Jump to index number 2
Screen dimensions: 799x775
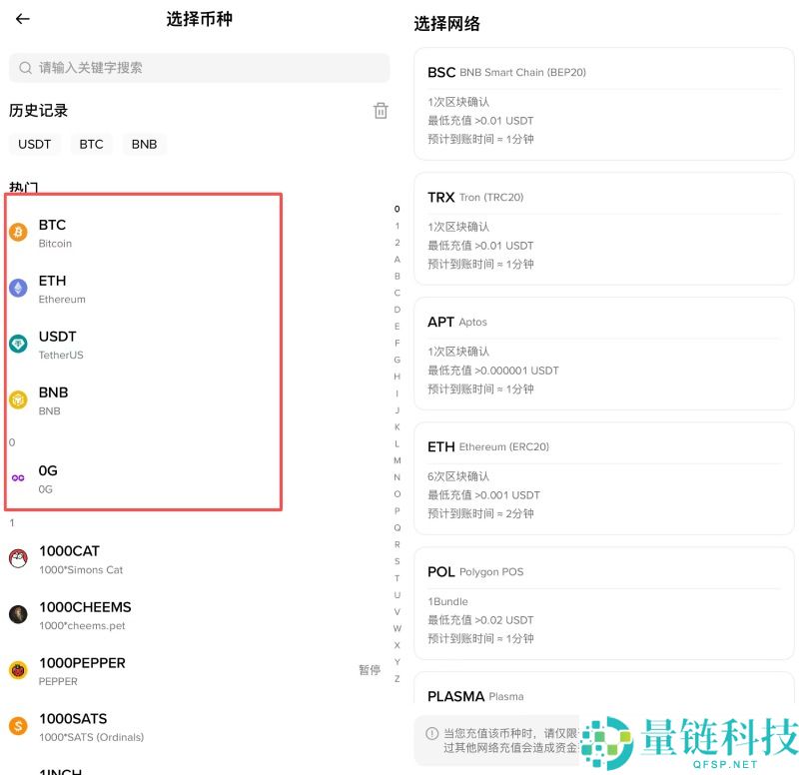[397, 243]
